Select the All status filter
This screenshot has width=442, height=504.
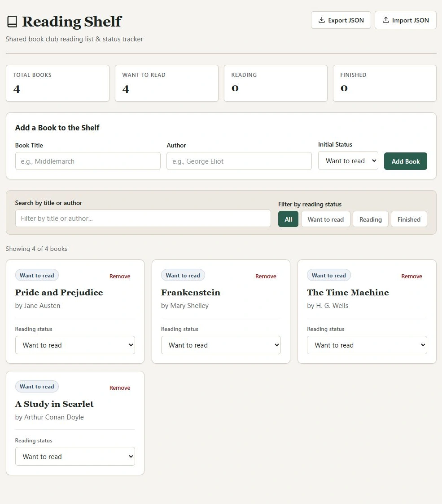(x=289, y=219)
